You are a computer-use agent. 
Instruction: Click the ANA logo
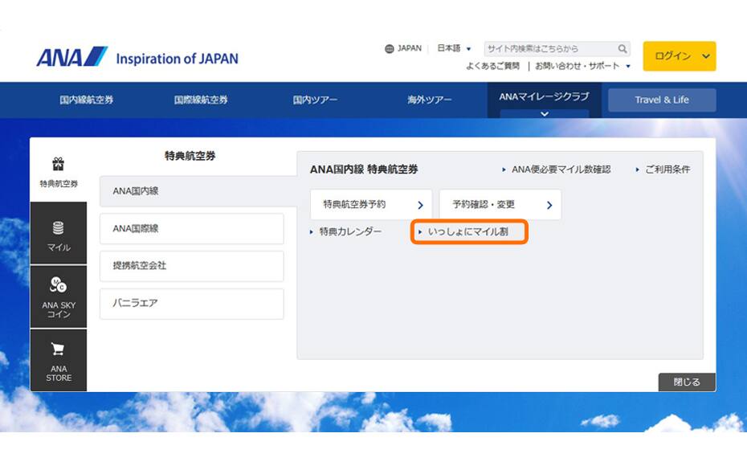click(x=72, y=58)
